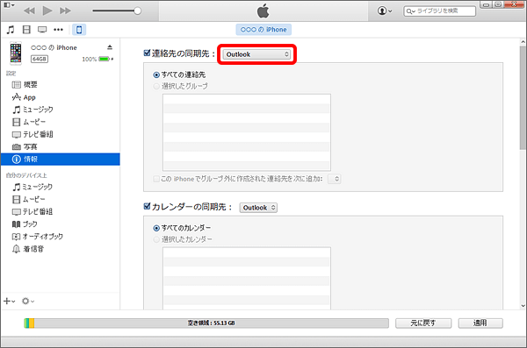Open the Movies library icon
Screen dimensions: 527x348
pyautogui.click(x=26, y=30)
